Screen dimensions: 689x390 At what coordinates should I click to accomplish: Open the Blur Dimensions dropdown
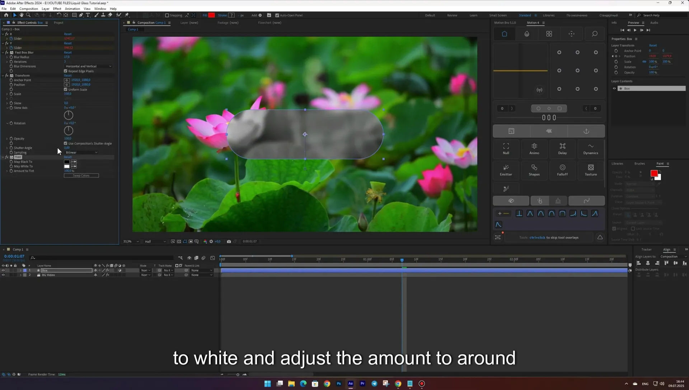(x=88, y=66)
